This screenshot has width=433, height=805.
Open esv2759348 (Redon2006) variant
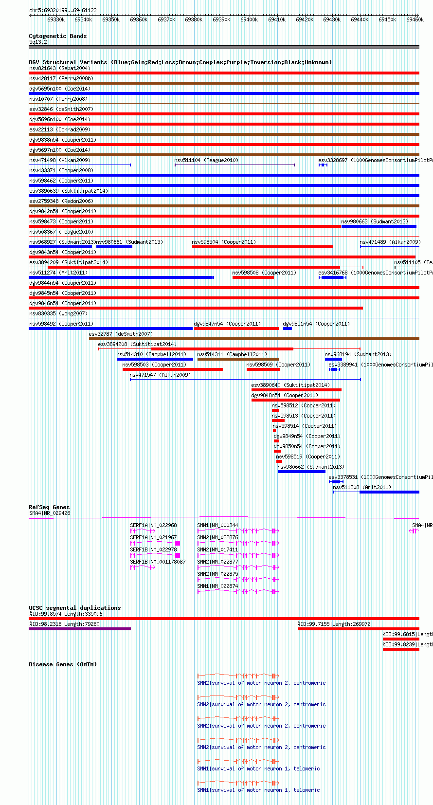point(61,201)
